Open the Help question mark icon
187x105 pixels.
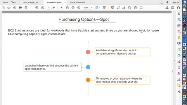[x=162, y=2]
